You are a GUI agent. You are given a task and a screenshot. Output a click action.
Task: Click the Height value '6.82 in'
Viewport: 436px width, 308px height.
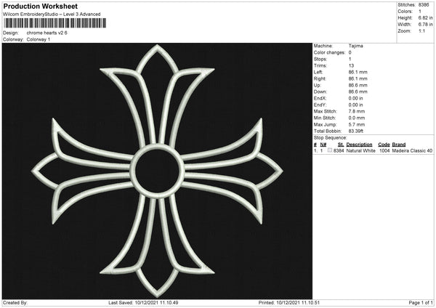pyautogui.click(x=425, y=17)
